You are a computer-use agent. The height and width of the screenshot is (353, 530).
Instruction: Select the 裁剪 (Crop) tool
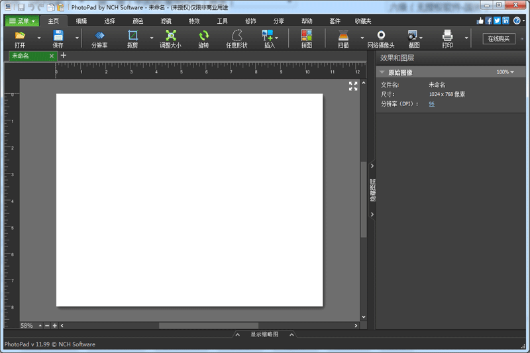click(132, 36)
